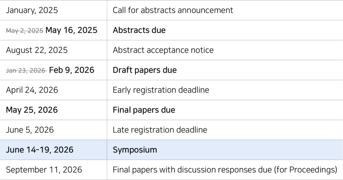This screenshot has width=343, height=180.
Task: Select the highlighted 'Symposium' entry
Action: [x=135, y=150]
